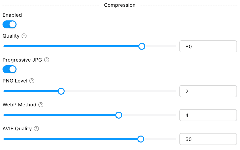Open the PNG Level help tooltip icon

tap(32, 81)
